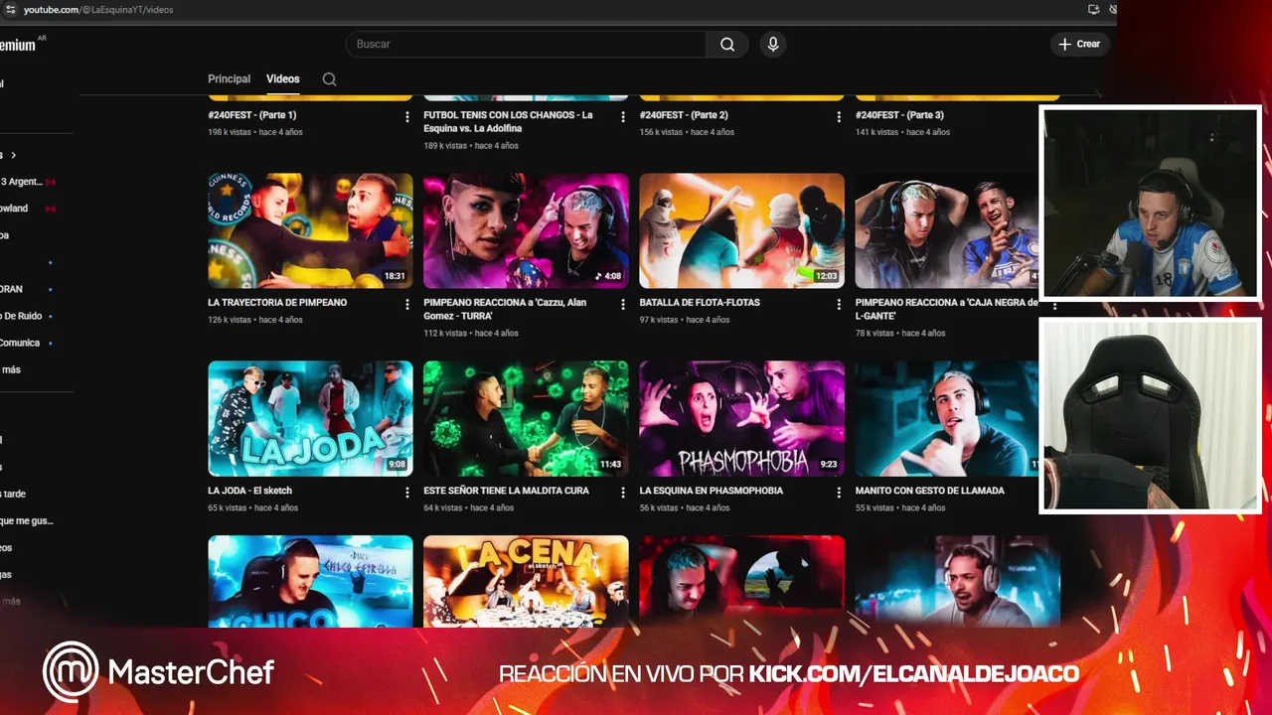
Task: Click title #240FEST - (Parte 2)
Action: (684, 115)
